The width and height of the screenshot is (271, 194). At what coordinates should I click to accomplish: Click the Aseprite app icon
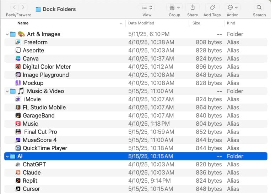[18, 50]
